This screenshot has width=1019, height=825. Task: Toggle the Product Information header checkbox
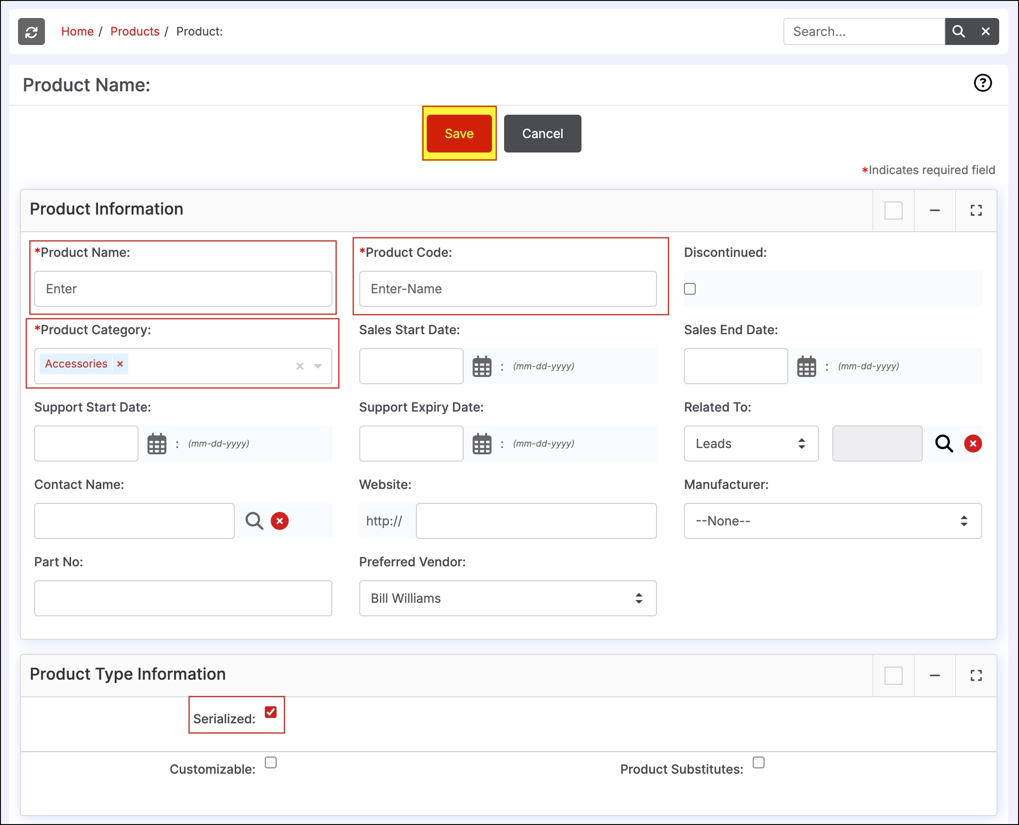pos(894,211)
